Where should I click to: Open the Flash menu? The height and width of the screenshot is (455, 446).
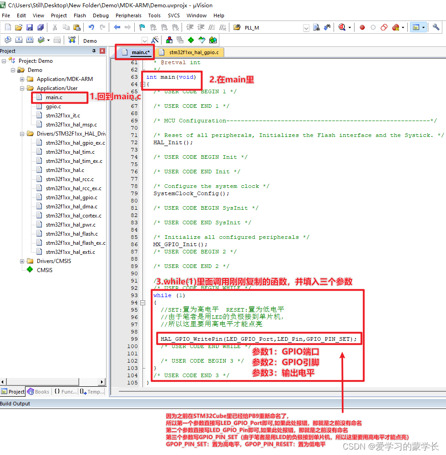(x=80, y=15)
